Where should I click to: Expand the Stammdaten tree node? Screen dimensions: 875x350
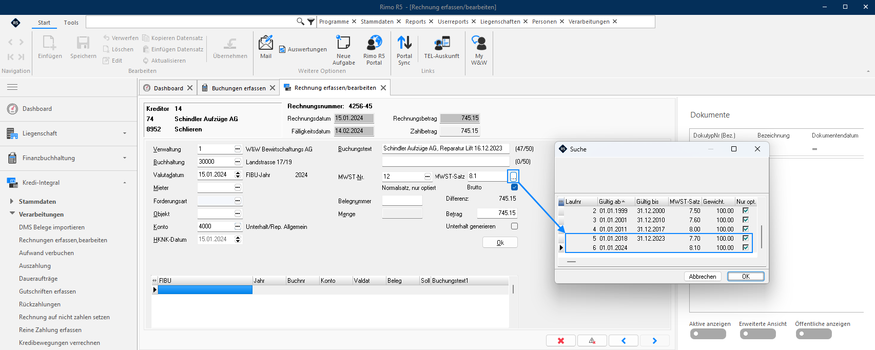pos(12,201)
